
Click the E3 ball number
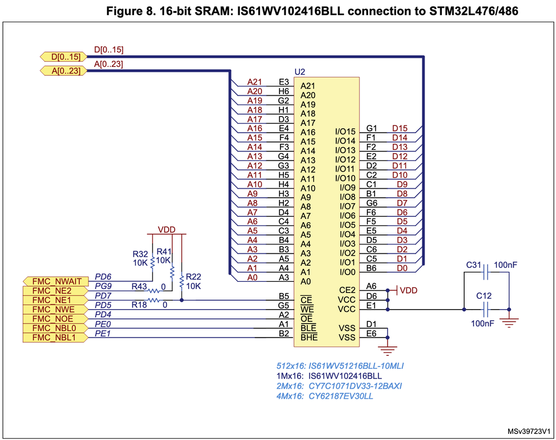(x=284, y=82)
